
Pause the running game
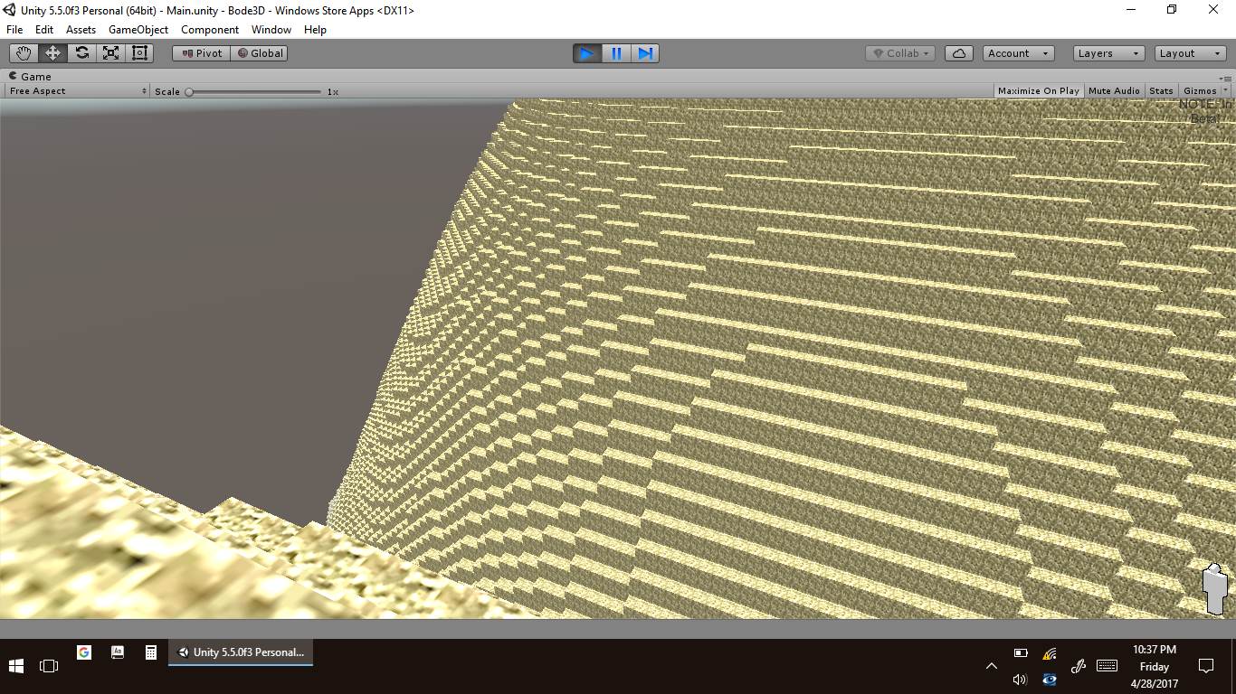tap(616, 53)
